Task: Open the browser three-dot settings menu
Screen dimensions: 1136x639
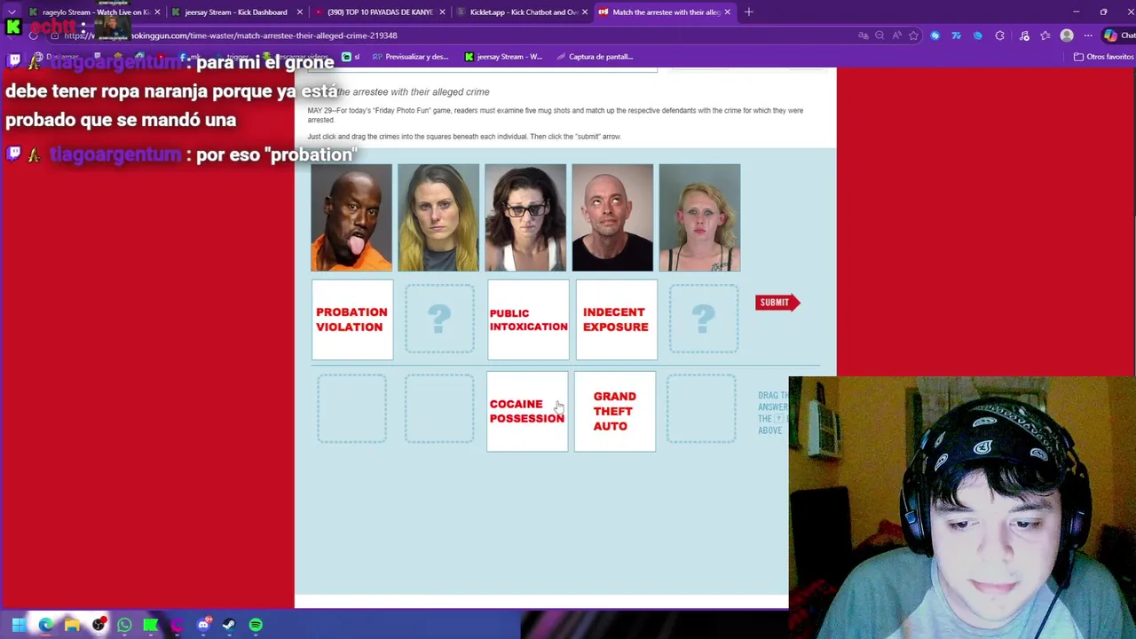Action: pos(1088,35)
